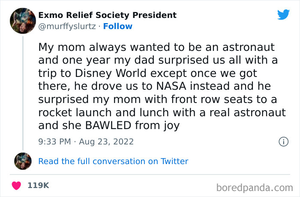Click the 119K likes count

tap(38, 185)
